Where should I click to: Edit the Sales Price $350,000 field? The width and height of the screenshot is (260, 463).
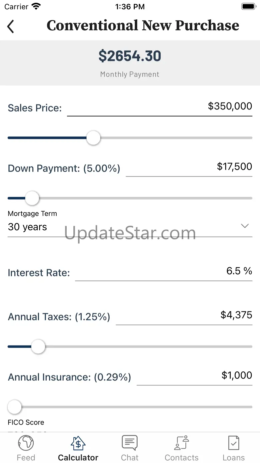160,107
